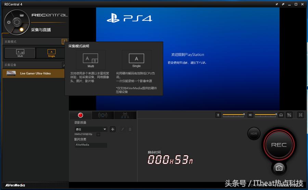Click the remaining time 000H53m display
This screenshot has height=190, width=308.
click(170, 159)
